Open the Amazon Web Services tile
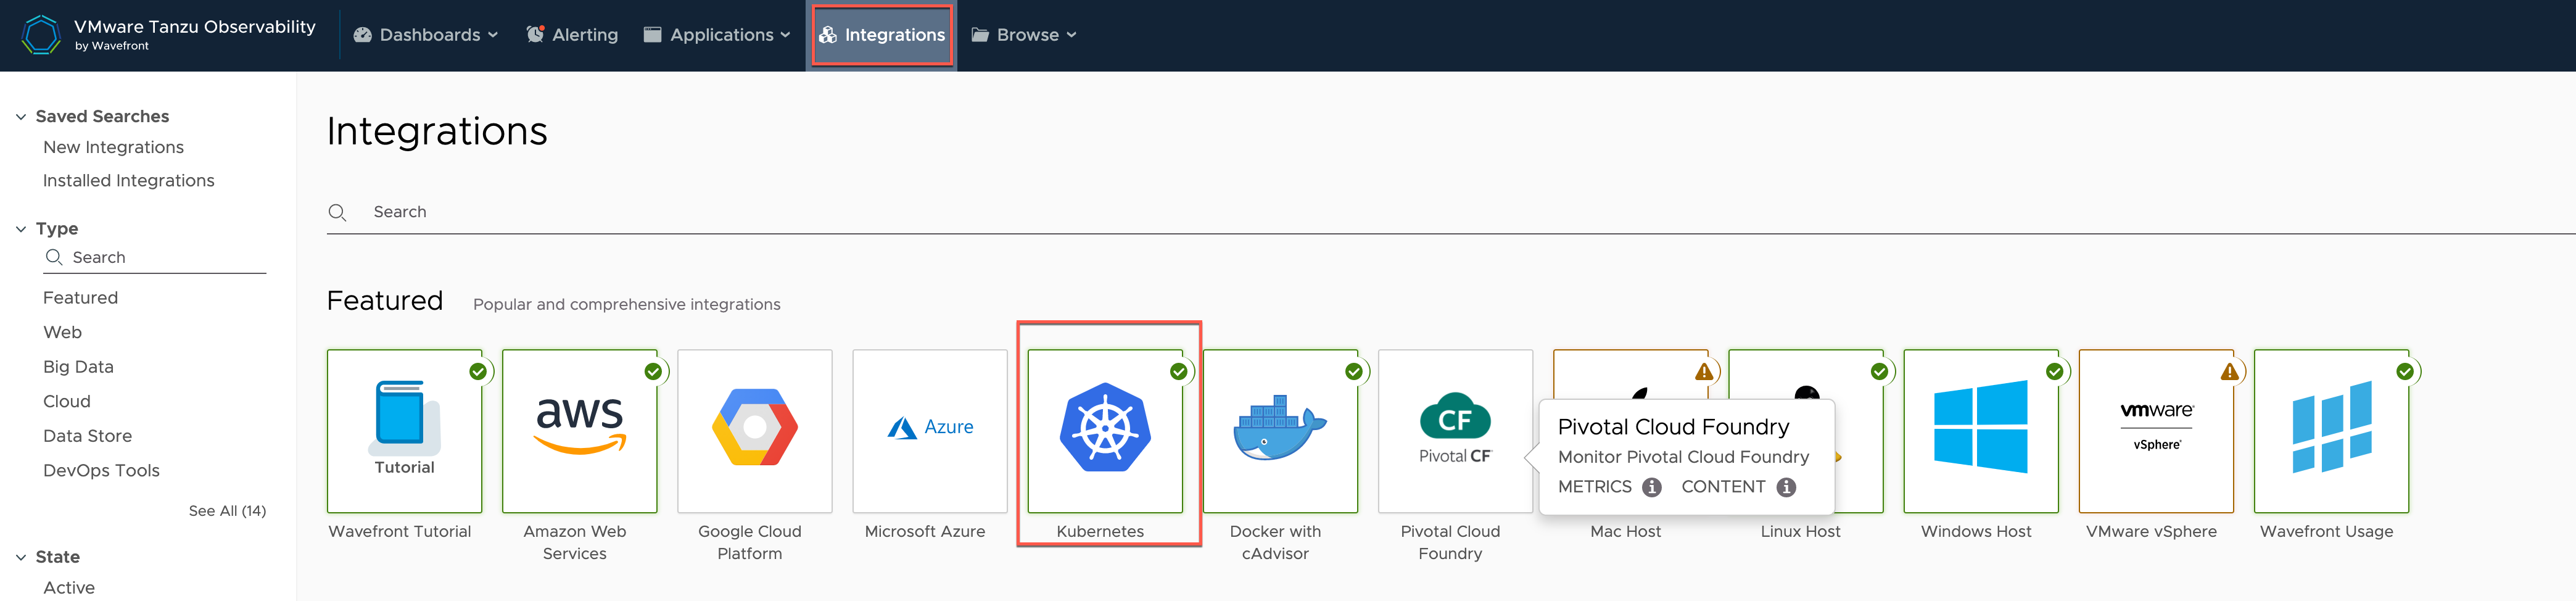Screen dimensions: 2576x601 (x=579, y=431)
